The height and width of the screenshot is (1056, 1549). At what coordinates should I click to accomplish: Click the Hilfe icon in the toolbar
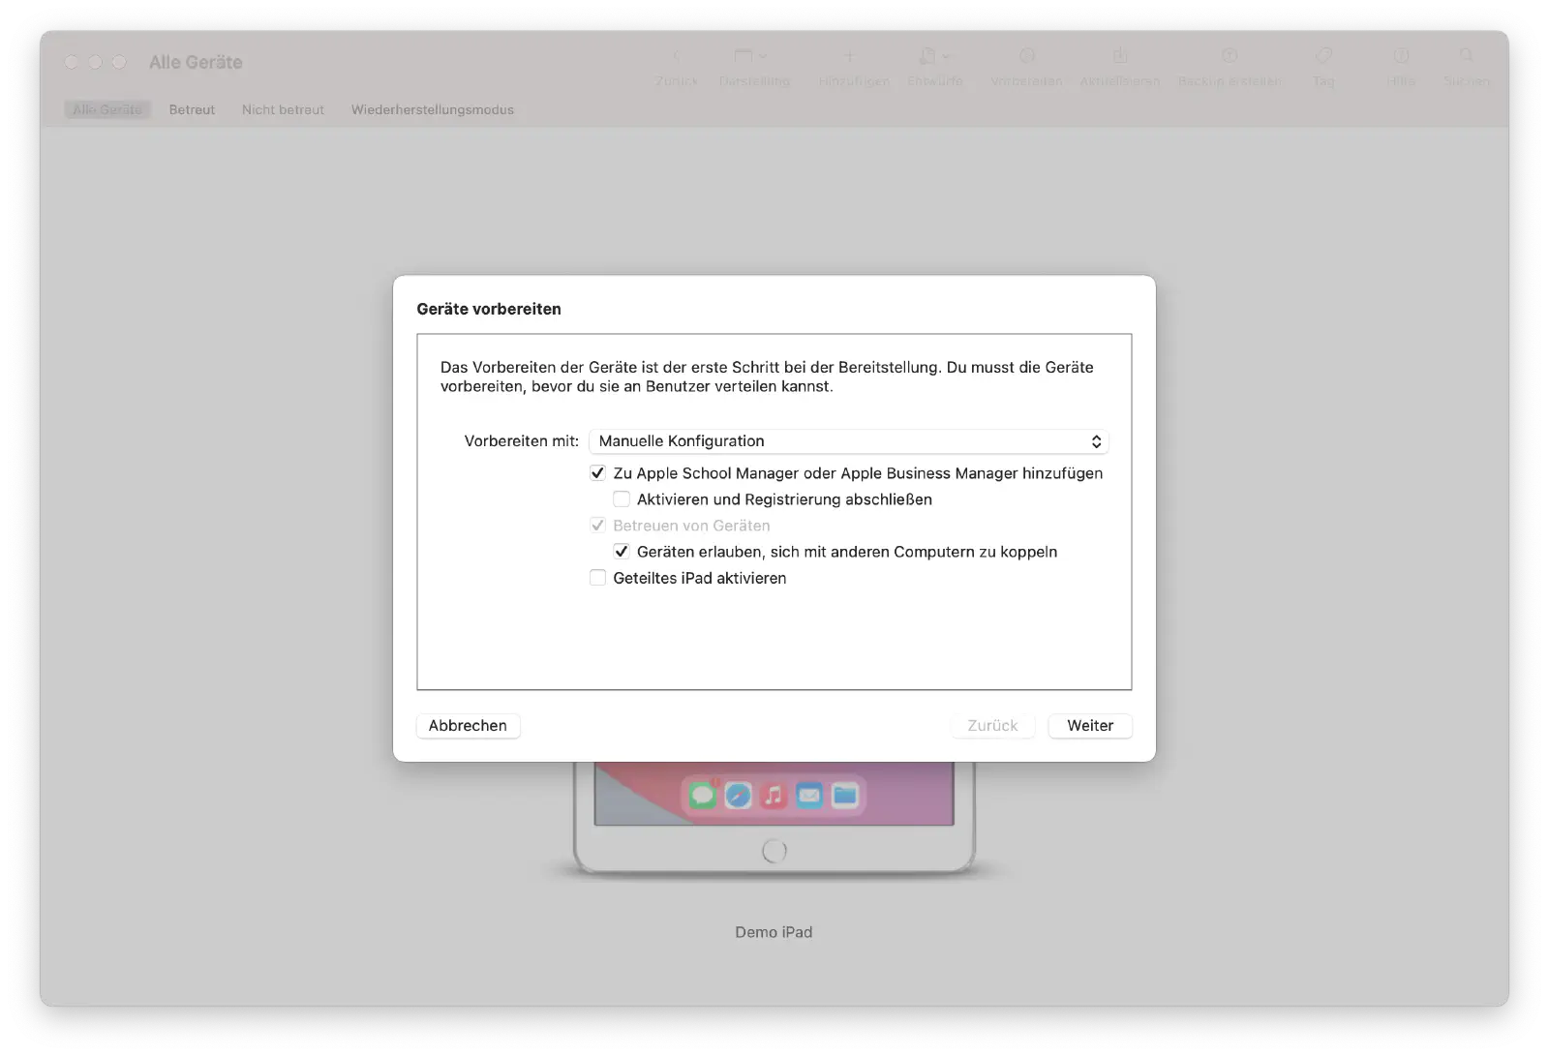1401,57
